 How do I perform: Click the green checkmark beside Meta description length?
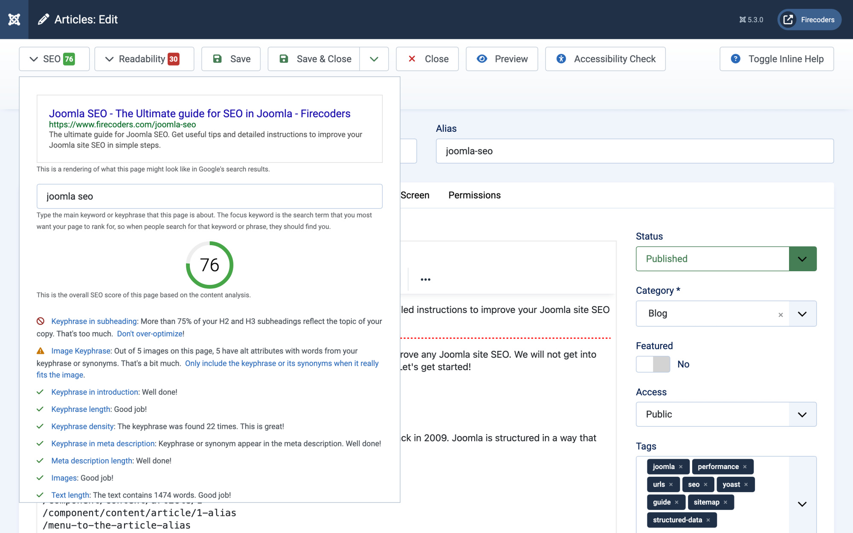pyautogui.click(x=40, y=461)
